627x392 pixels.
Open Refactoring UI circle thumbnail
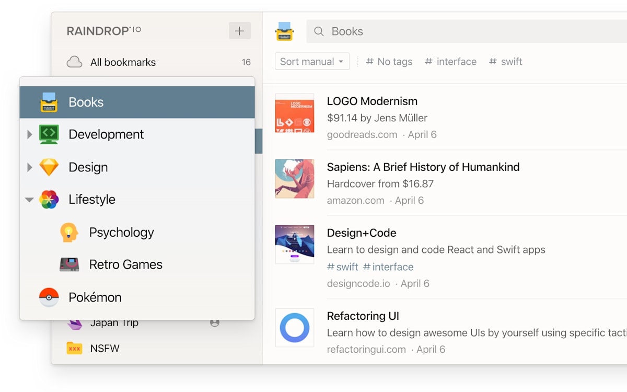pos(295,328)
